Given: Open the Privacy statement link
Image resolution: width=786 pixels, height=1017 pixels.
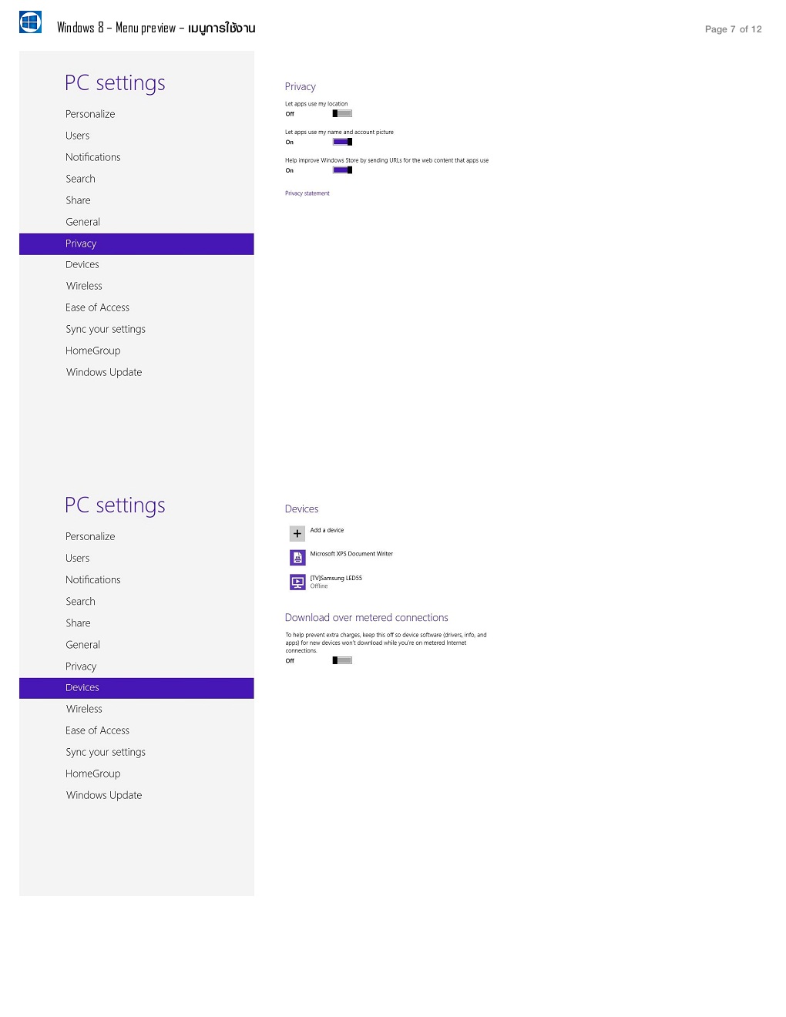Looking at the screenshot, I should tap(307, 193).
